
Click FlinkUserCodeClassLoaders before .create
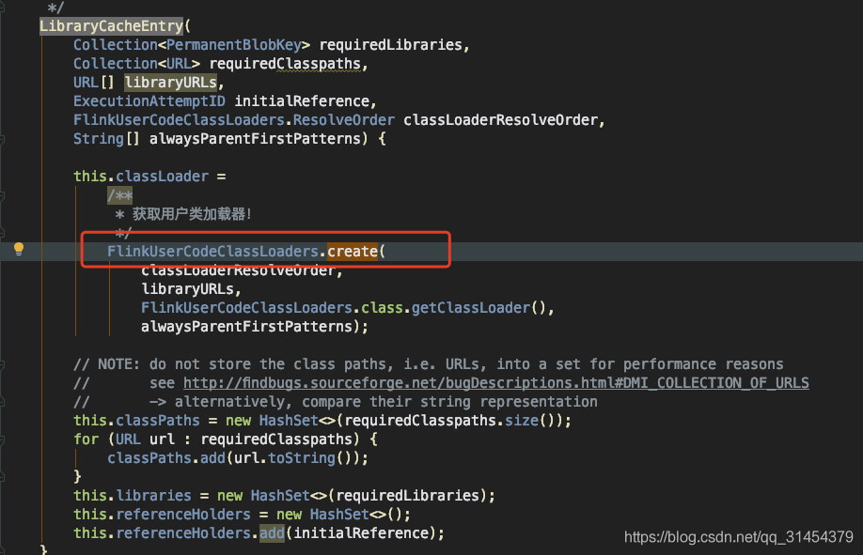pos(212,252)
